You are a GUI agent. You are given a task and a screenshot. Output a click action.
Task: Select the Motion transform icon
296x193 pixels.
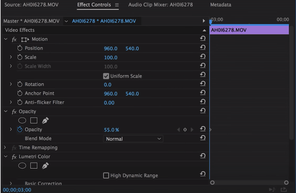[25, 39]
